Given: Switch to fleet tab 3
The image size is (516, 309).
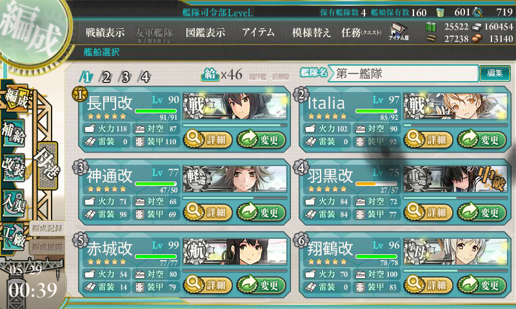Looking at the screenshot, I should pyautogui.click(x=125, y=77).
